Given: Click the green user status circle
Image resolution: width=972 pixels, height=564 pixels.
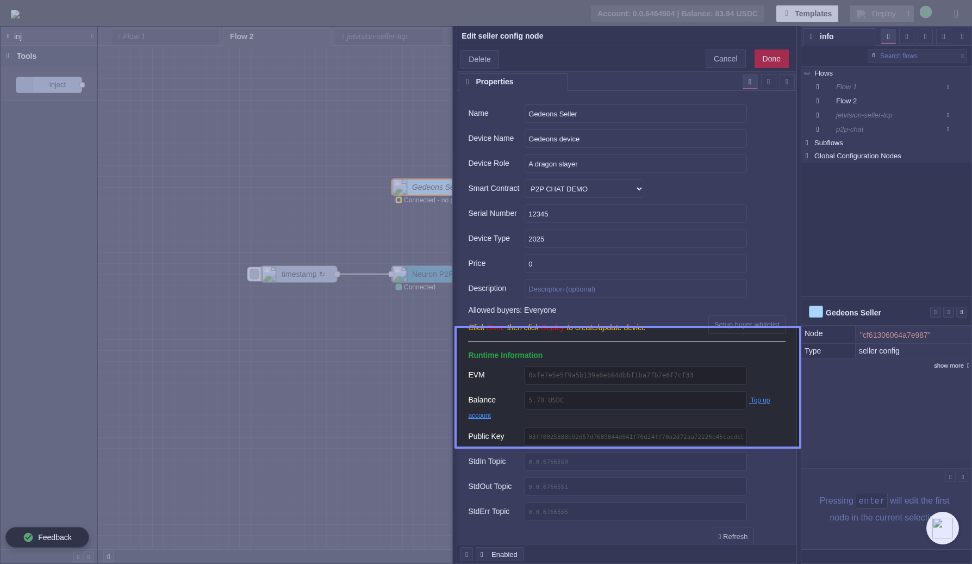Looking at the screenshot, I should click(926, 12).
